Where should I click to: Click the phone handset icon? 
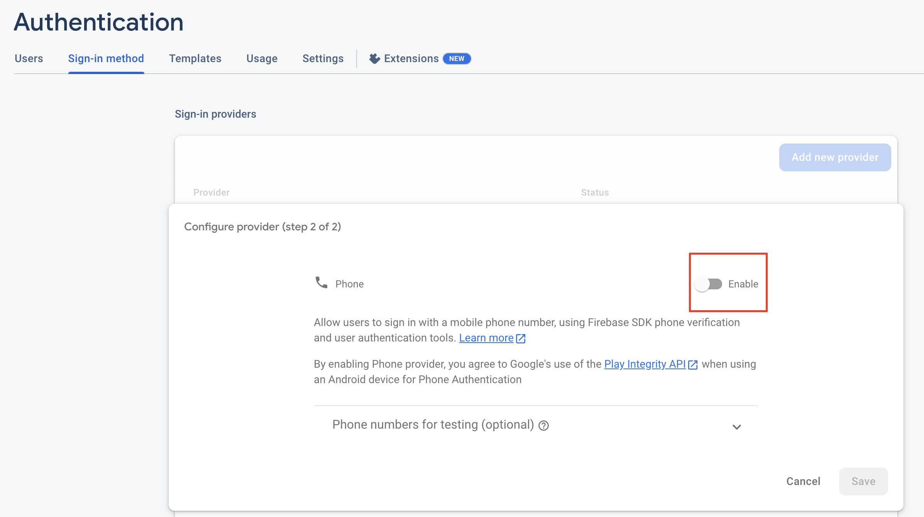point(321,282)
